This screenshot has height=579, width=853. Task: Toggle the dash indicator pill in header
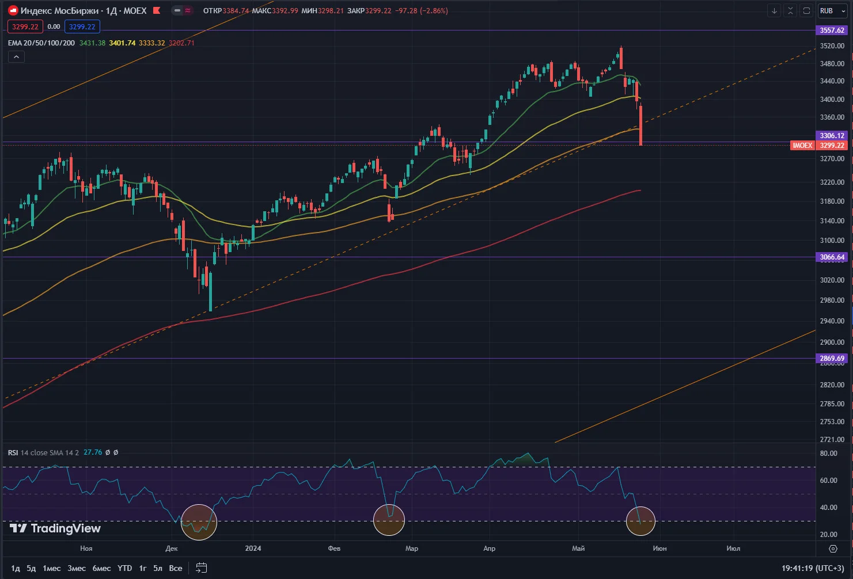177,10
